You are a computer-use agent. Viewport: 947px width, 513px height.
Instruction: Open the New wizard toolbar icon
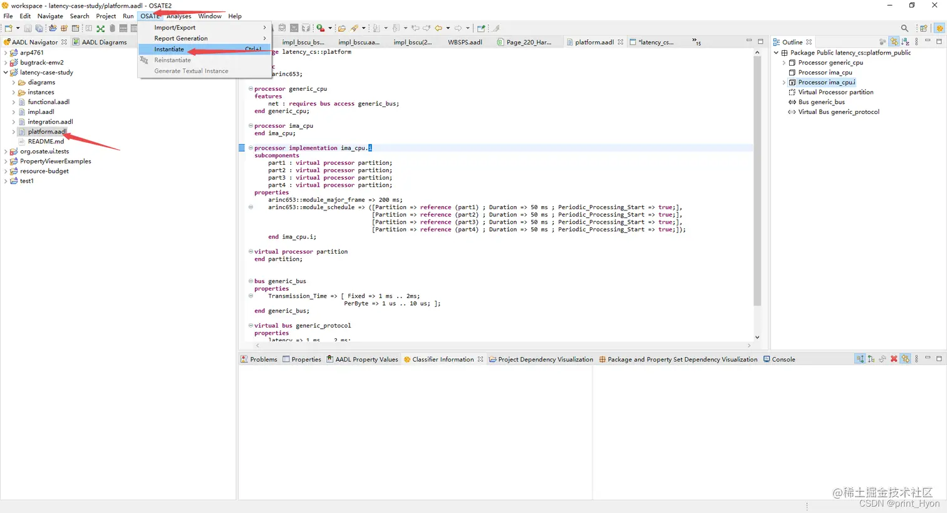click(8, 28)
